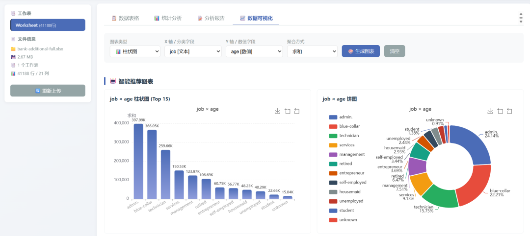
Task: Toggle unknown series in pie legend
Action: pyautogui.click(x=343, y=219)
